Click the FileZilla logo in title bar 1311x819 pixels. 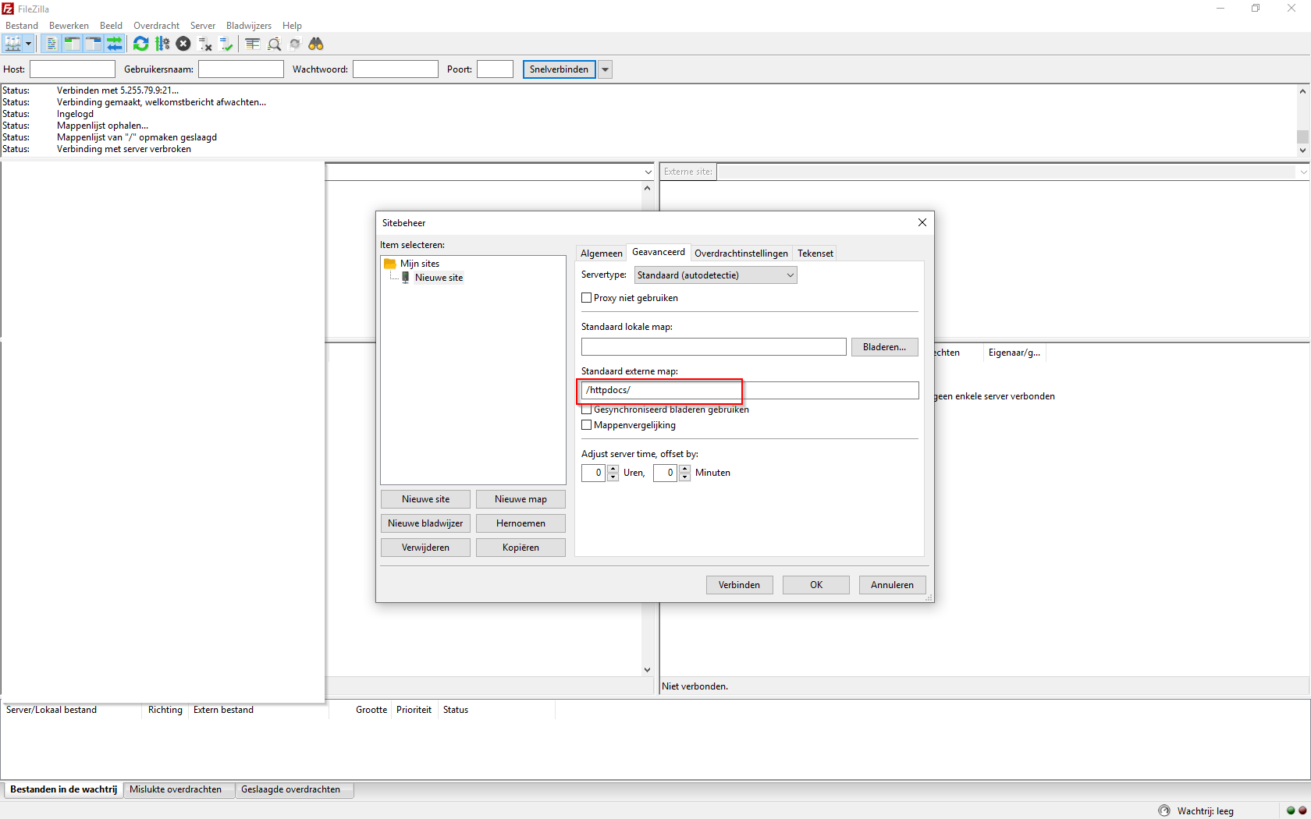[8, 9]
